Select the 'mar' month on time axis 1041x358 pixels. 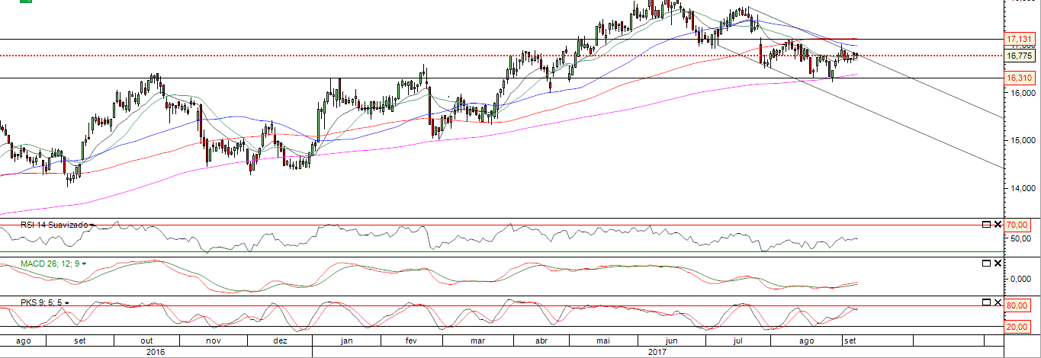click(x=477, y=341)
